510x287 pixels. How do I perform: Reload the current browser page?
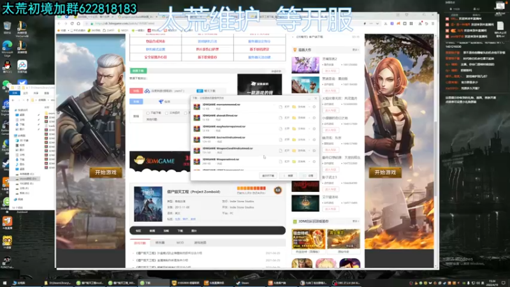(x=72, y=24)
